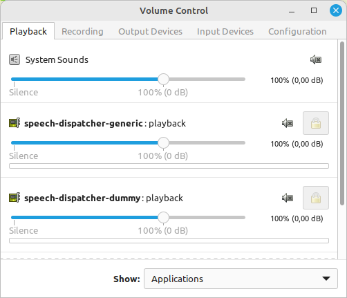The image size is (347, 298).
Task: Open the Output Devices tab
Action: tap(150, 32)
